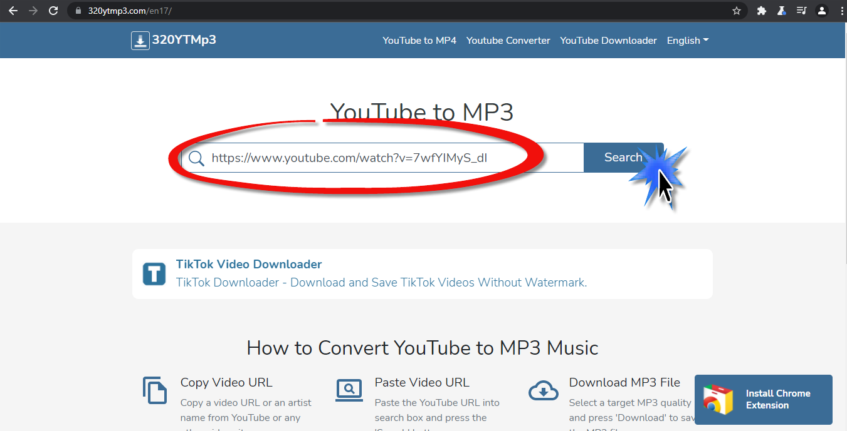Open the Chrome Labs flask icon
Screen dimensions: 847x431
(781, 11)
